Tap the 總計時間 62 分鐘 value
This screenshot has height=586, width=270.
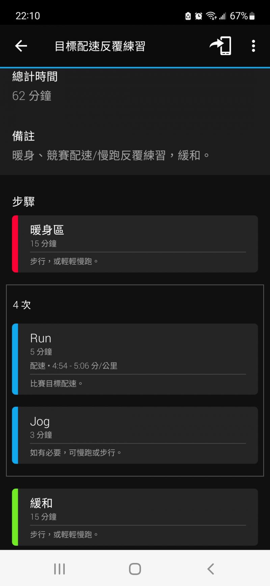pyautogui.click(x=32, y=96)
